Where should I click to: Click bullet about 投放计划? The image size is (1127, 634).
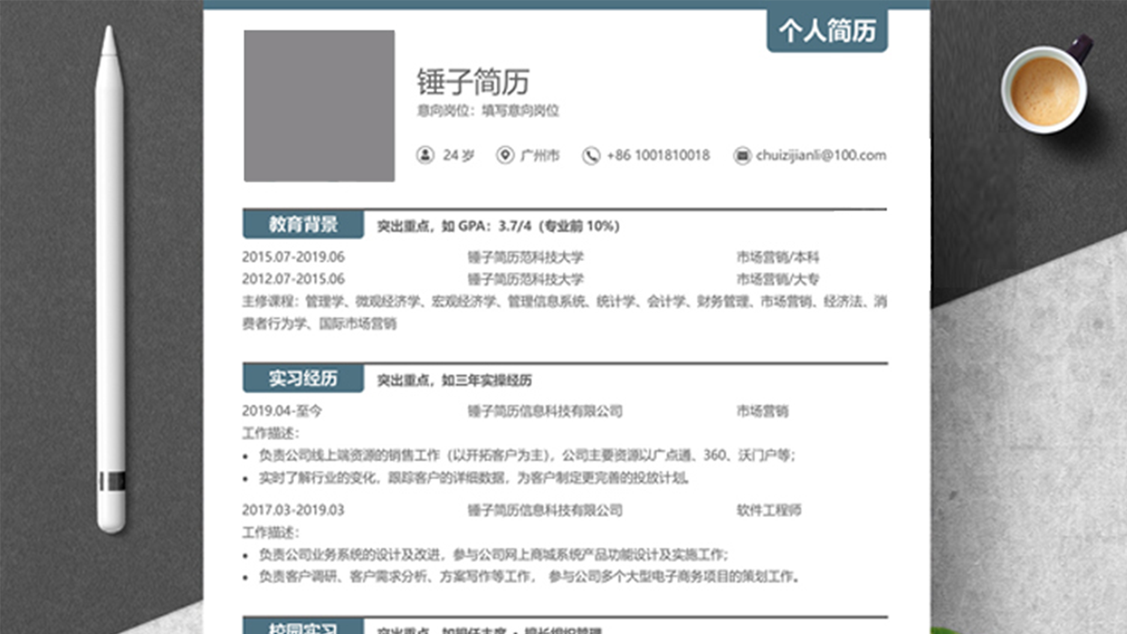pyautogui.click(x=474, y=478)
